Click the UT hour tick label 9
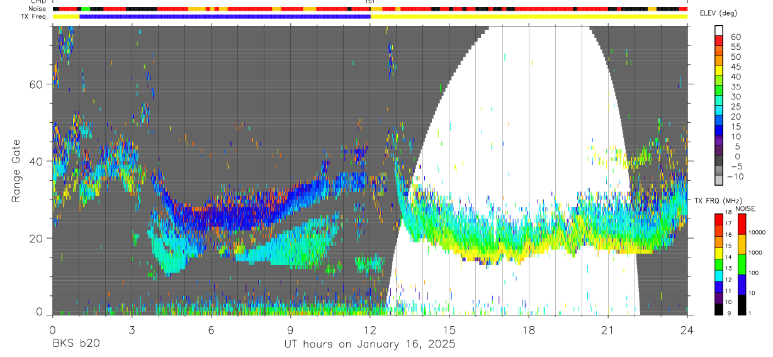Viewport: 773px width, 357px height. (291, 330)
